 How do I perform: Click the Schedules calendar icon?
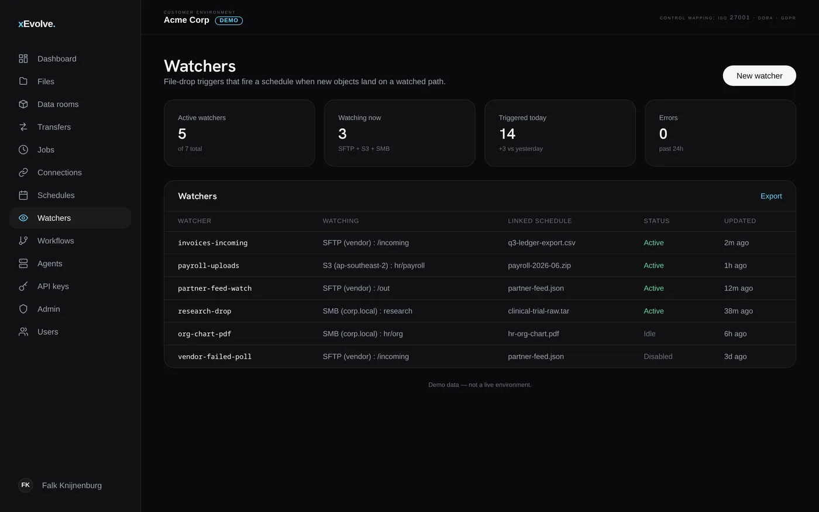(23, 195)
